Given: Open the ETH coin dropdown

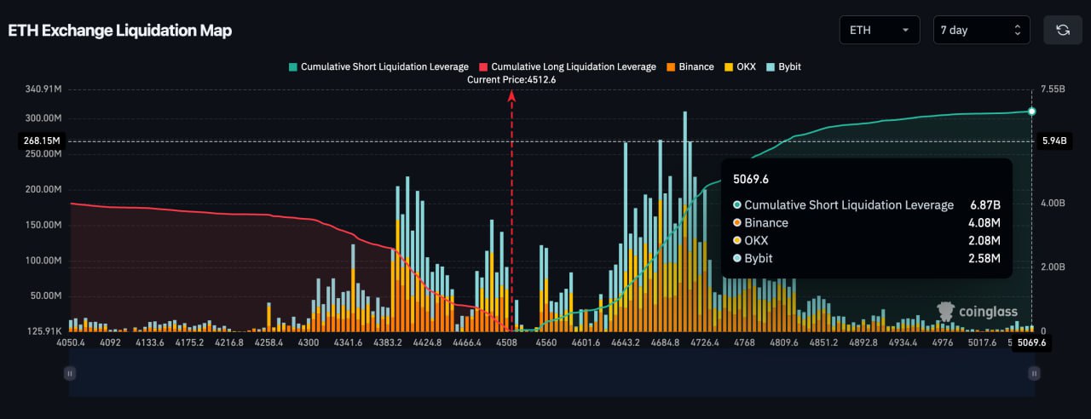Looking at the screenshot, I should (880, 30).
